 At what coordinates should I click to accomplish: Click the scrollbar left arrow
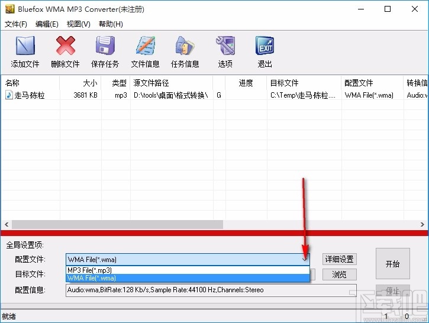(x=7, y=225)
